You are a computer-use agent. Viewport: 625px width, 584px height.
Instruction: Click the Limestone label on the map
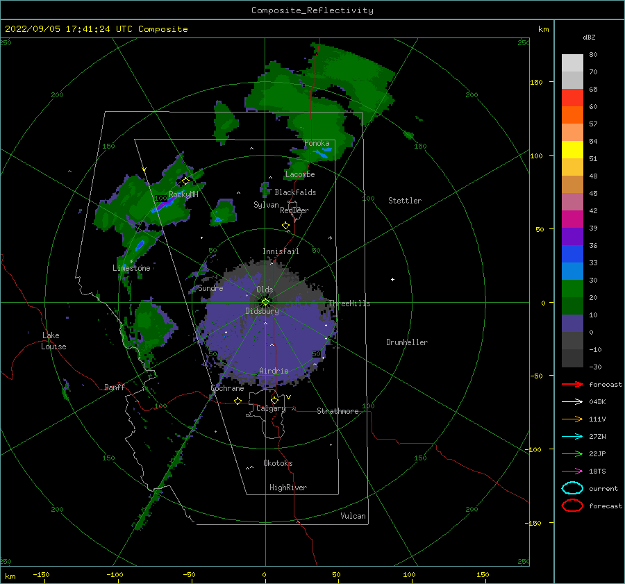tap(131, 268)
